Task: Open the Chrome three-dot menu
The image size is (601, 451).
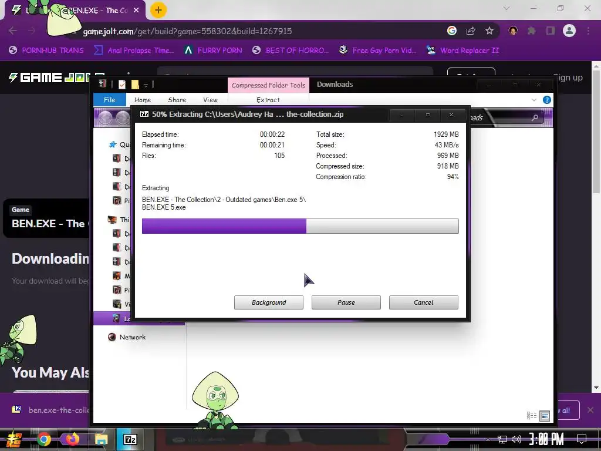Action: pyautogui.click(x=588, y=31)
